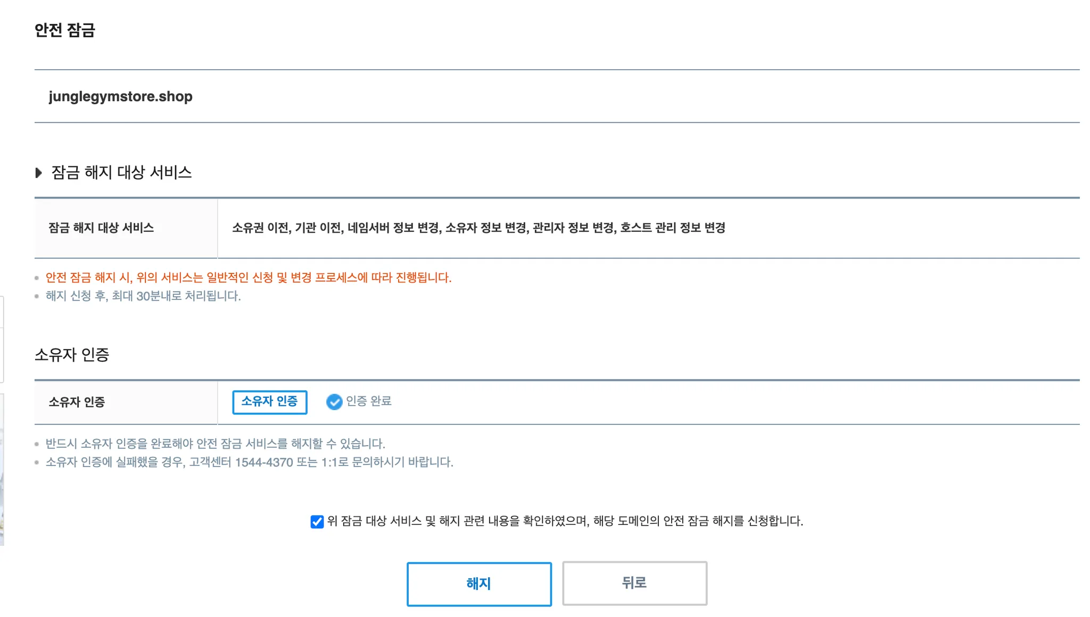Click the 안전 잠금 page title
This screenshot has height=617, width=1090.
click(65, 30)
